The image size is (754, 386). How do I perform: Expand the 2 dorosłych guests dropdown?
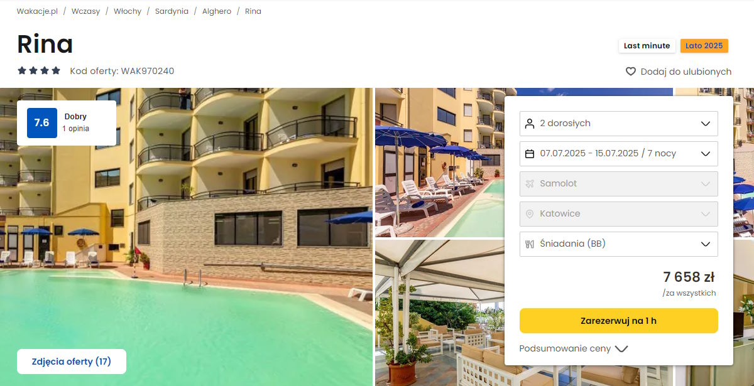618,123
